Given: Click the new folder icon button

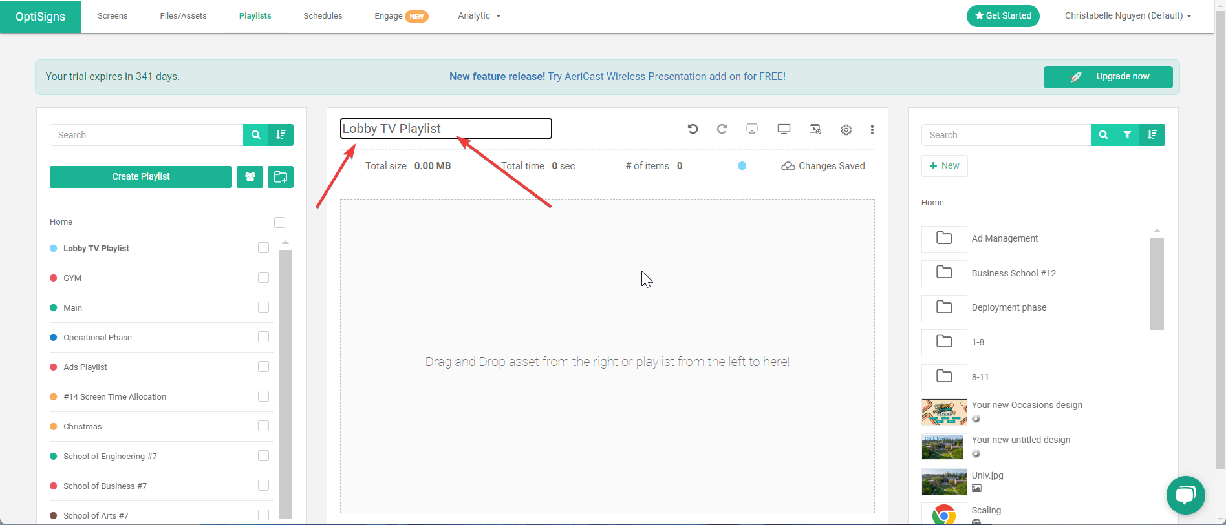Looking at the screenshot, I should [x=281, y=177].
